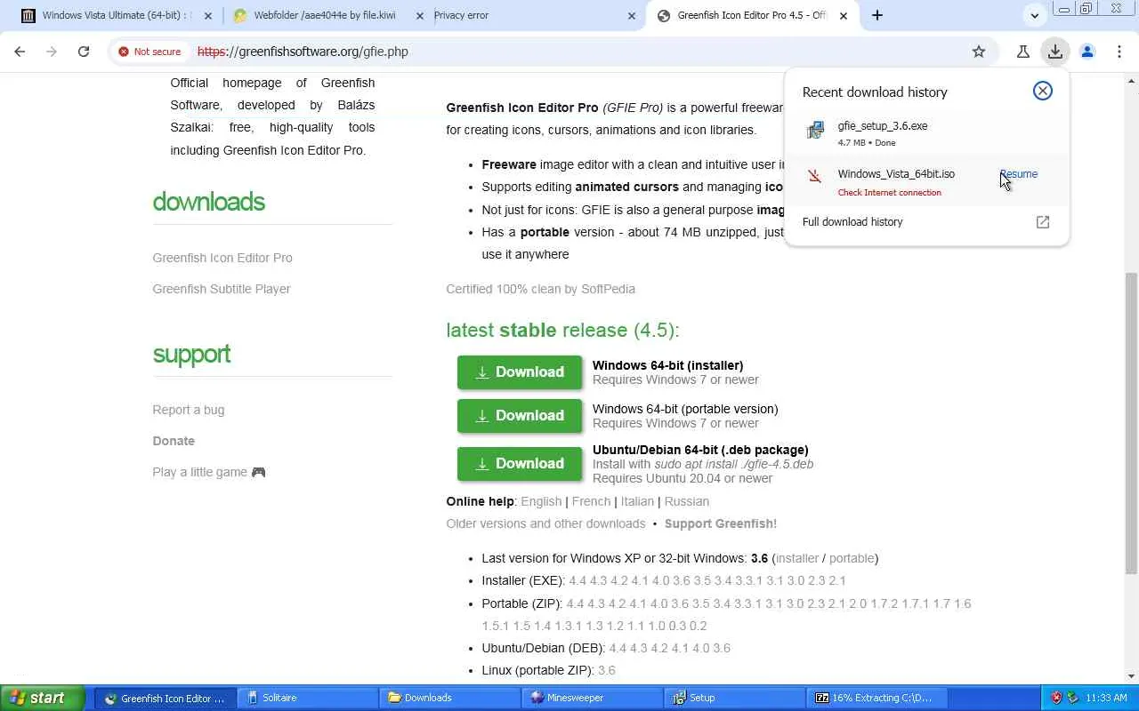Image resolution: width=1139 pixels, height=711 pixels.
Task: Download the Windows 64-bit portable version
Action: click(x=520, y=416)
